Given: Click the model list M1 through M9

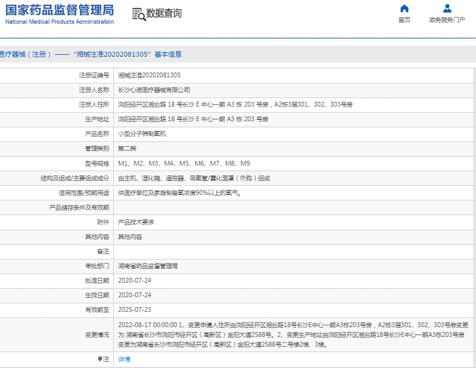Looking at the screenshot, I should (x=183, y=163).
